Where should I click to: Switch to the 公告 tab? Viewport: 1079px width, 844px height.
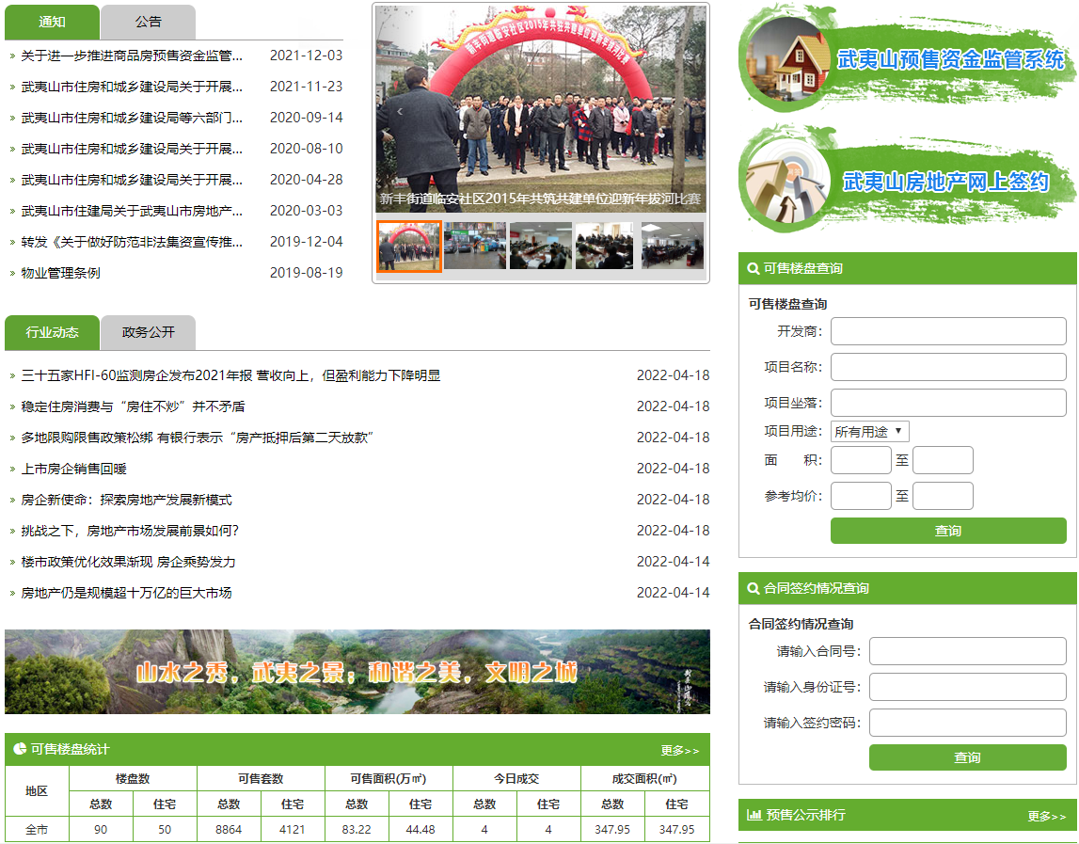(148, 22)
